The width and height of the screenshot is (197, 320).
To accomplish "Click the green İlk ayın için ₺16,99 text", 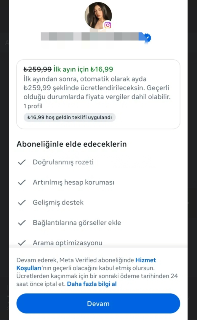I will point(83,69).
